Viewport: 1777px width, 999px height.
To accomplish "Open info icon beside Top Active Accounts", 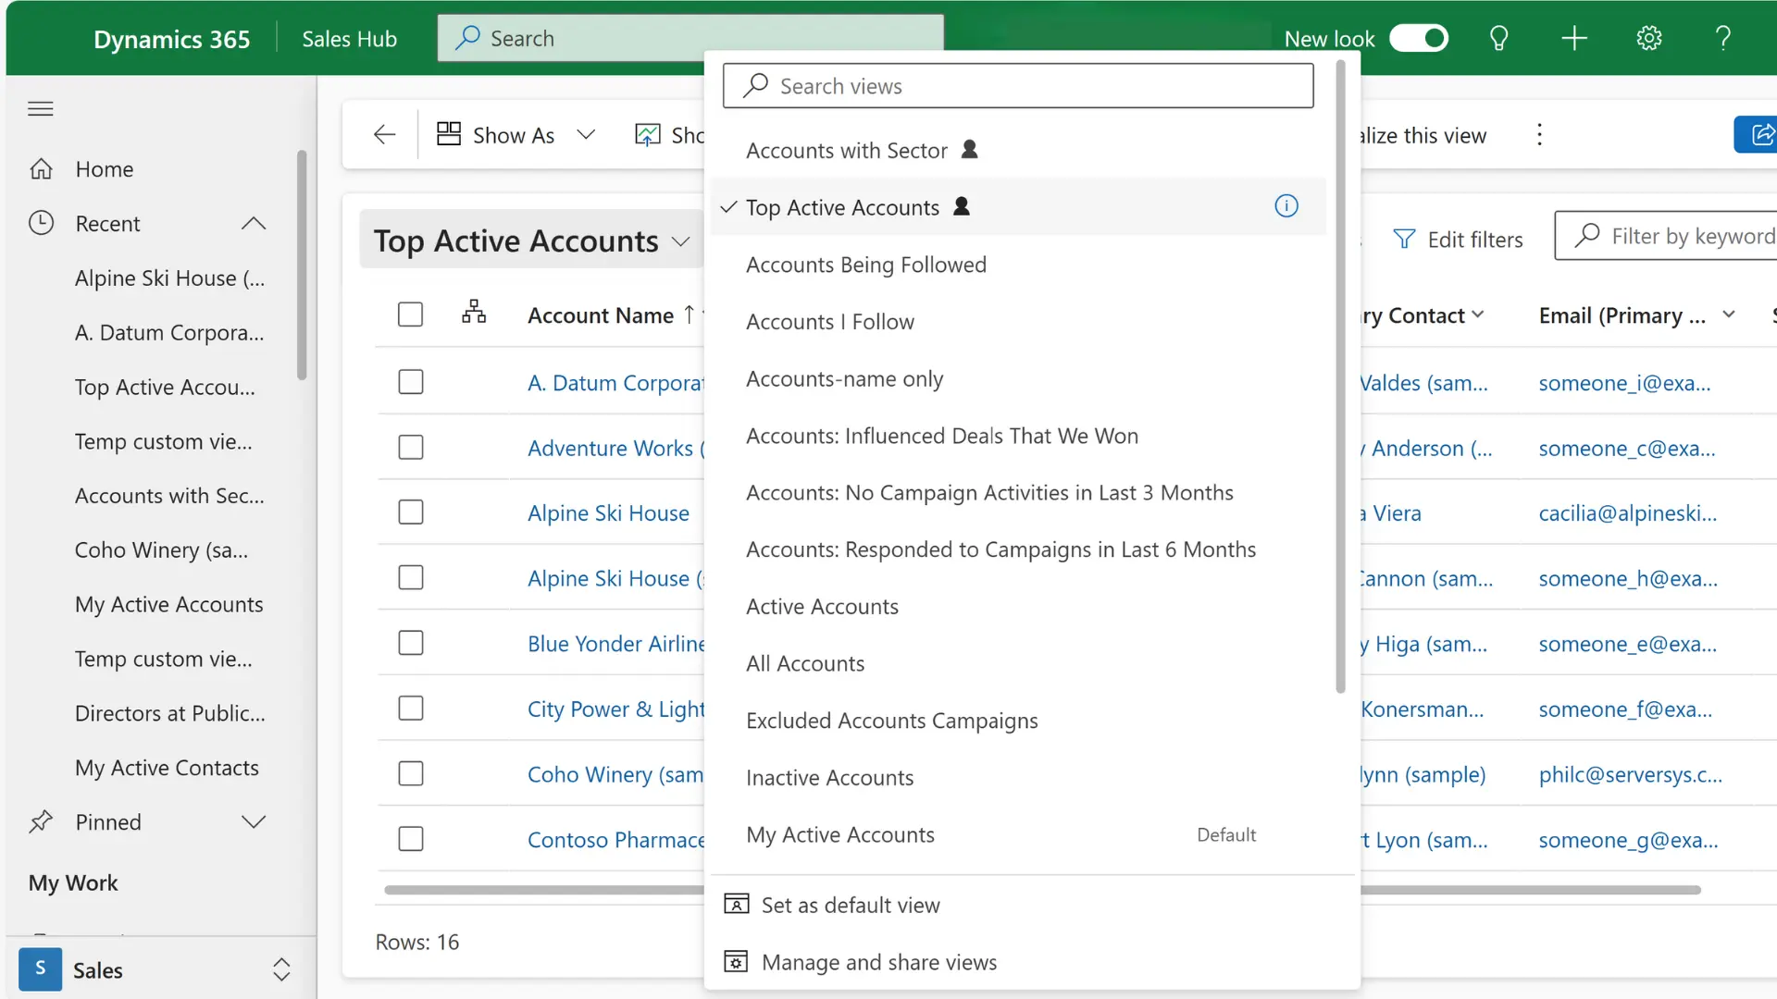I will pyautogui.click(x=1286, y=205).
